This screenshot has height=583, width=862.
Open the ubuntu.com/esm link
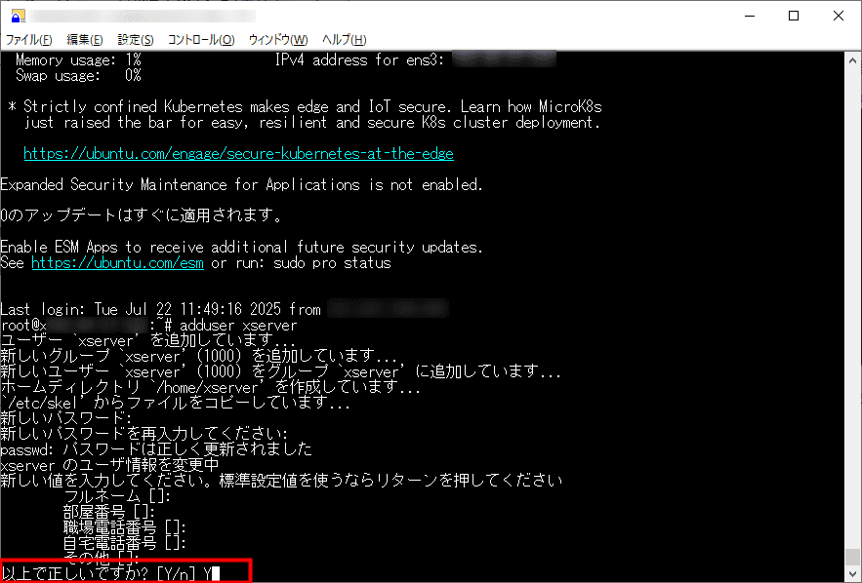118,263
